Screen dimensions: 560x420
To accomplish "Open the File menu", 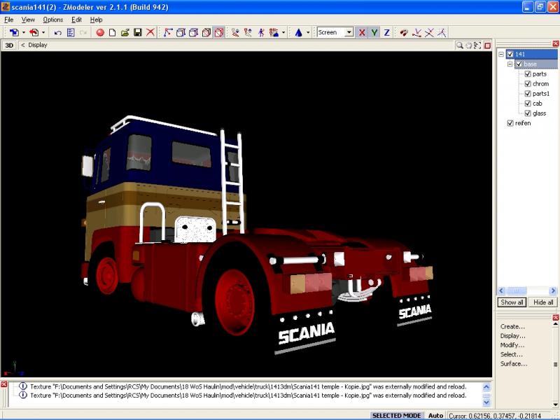I will 9,20.
